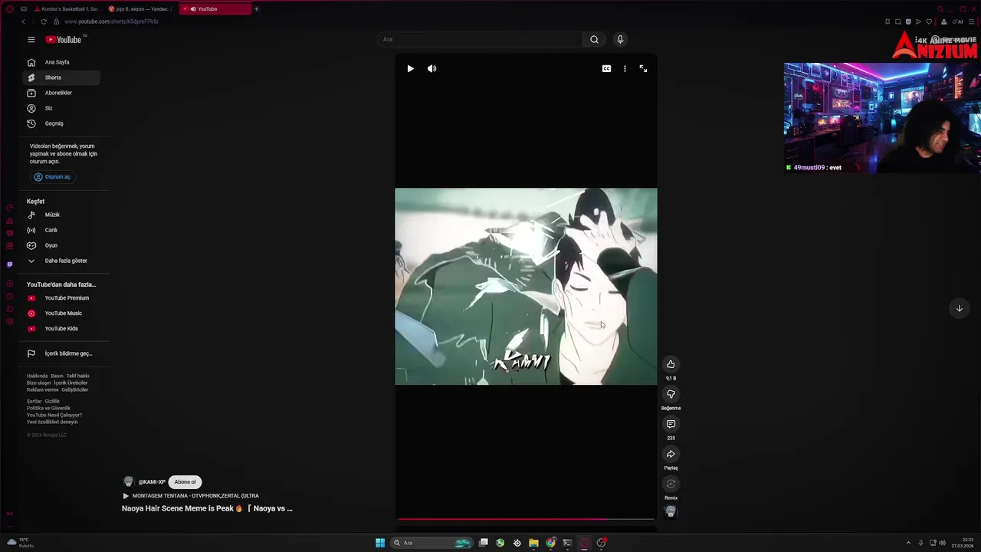Open taskbar clock showing 22:21
This screenshot has height=552, width=981.
coord(962,543)
